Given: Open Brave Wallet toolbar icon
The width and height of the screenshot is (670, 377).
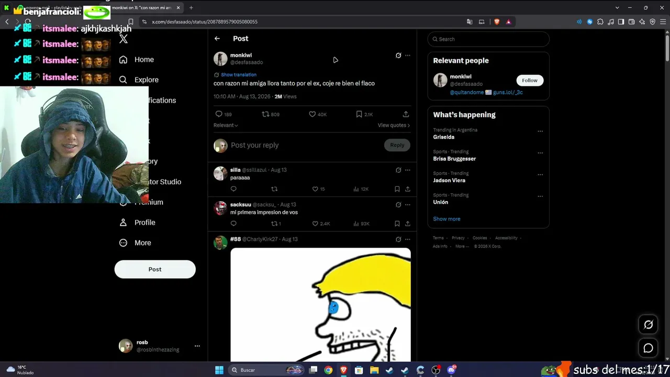Looking at the screenshot, I should coord(632,21).
